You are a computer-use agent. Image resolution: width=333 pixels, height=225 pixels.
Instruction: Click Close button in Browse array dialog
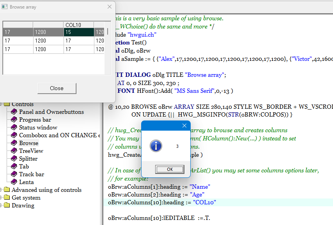pos(57,88)
